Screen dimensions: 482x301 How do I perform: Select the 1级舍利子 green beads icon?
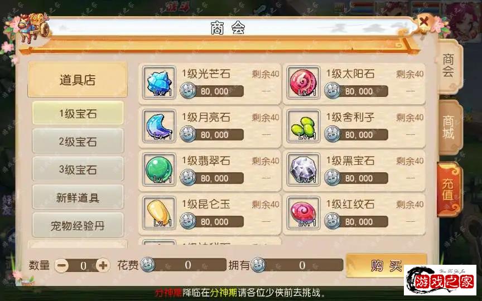pos(303,126)
